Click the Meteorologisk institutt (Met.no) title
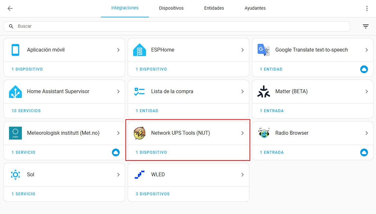 [x=63, y=133]
